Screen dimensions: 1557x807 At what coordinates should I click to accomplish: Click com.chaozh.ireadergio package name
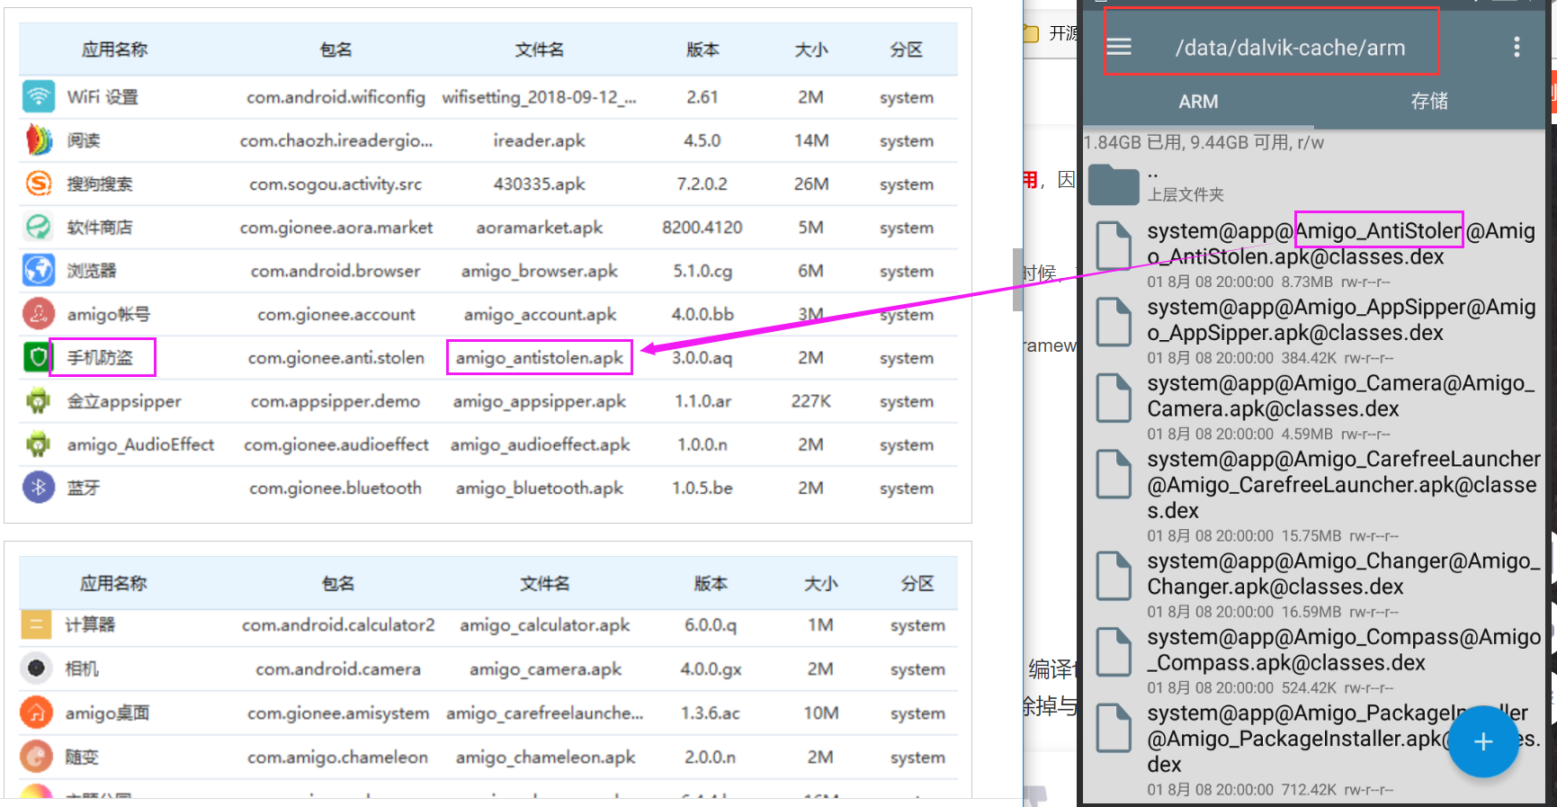point(336,139)
